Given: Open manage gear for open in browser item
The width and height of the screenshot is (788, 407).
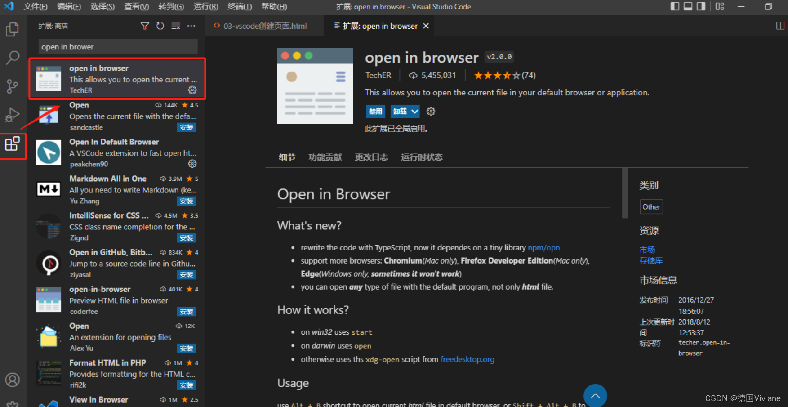Looking at the screenshot, I should (x=192, y=90).
